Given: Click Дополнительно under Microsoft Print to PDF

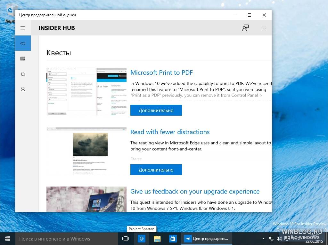Looking at the screenshot, I should point(156,110).
